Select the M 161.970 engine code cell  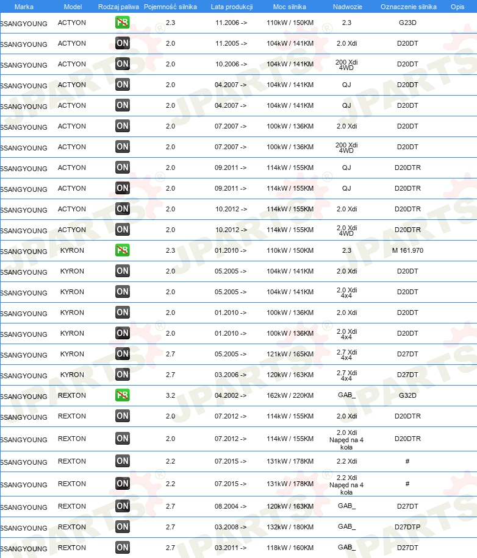(x=407, y=250)
